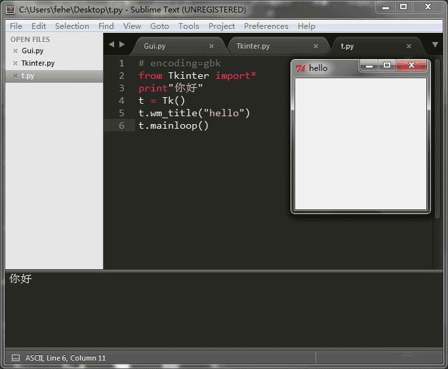Screen dimensions: 448x369
Task: Open the Project menu
Action: click(x=222, y=26)
